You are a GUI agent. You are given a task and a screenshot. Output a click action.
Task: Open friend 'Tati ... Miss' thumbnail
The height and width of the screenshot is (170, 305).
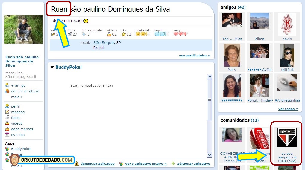(232, 20)
